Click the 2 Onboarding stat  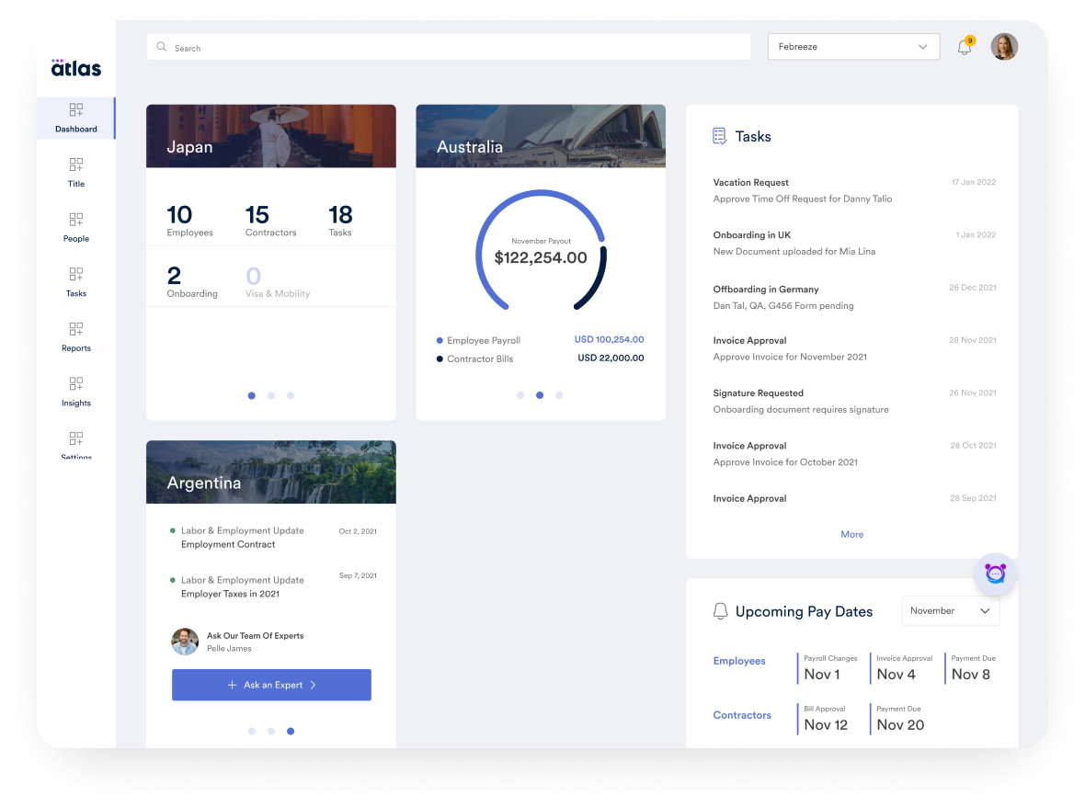point(191,282)
